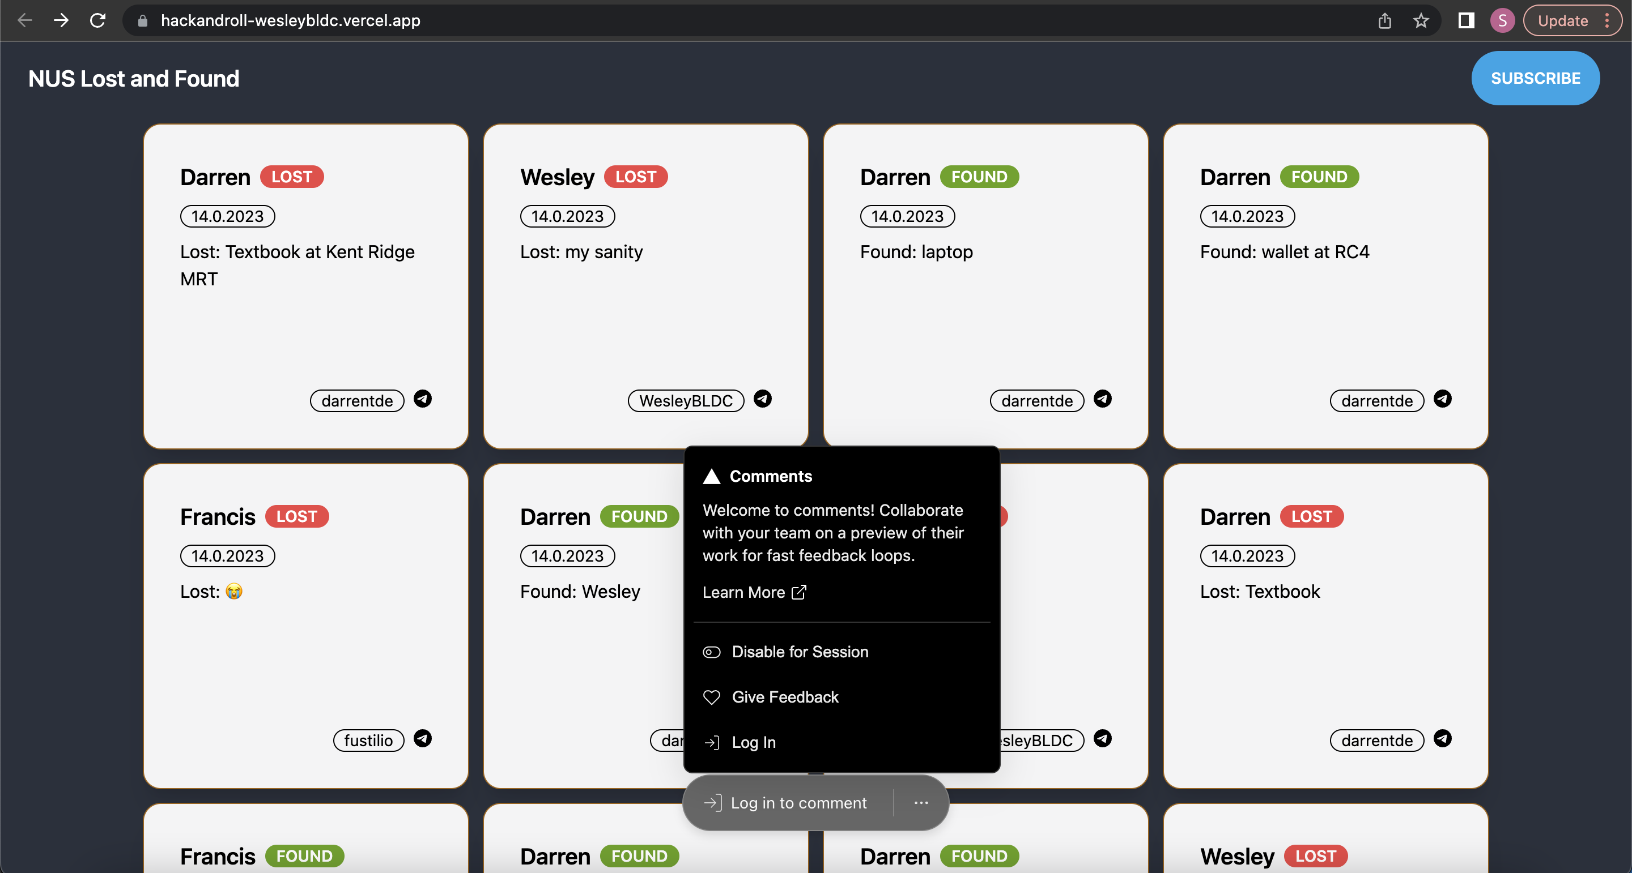This screenshot has height=873, width=1632.
Task: Click the browser address bar URL
Action: 290,20
